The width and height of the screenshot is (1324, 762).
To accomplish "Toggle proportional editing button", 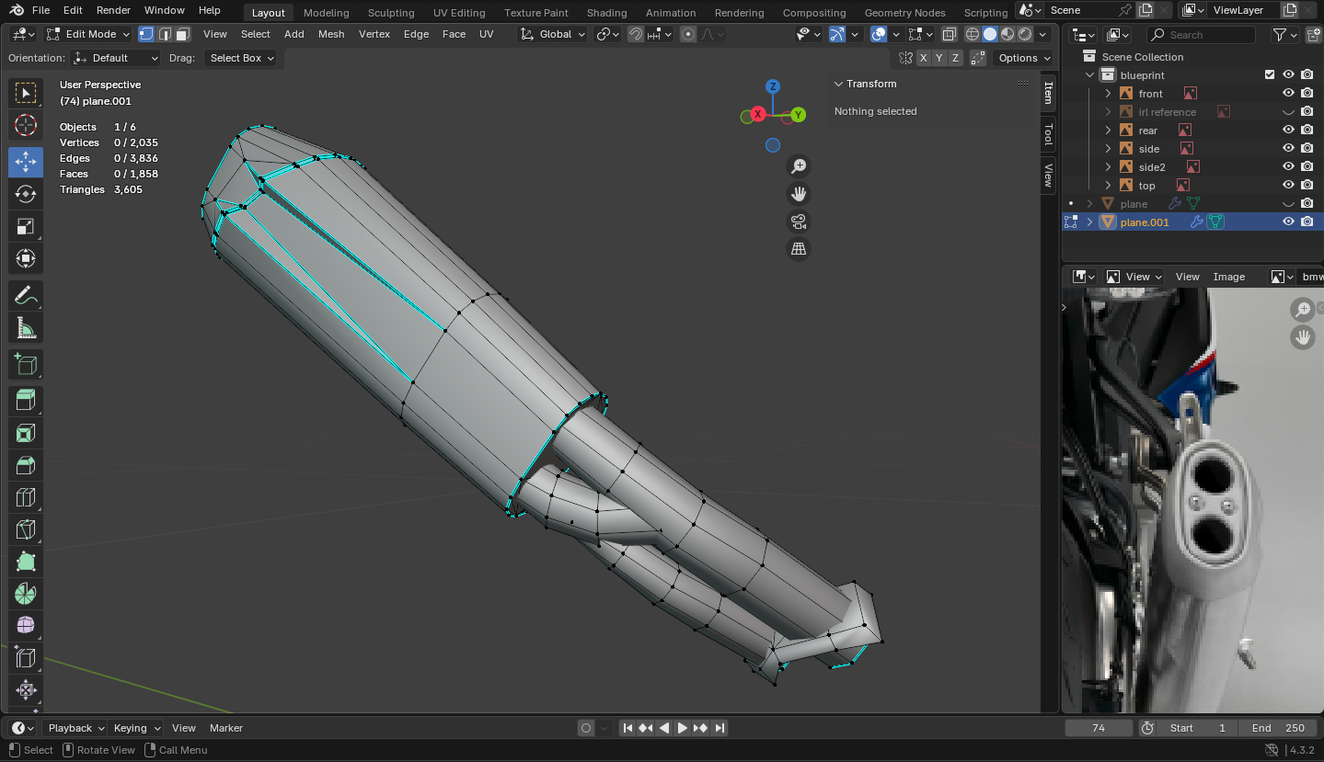I will (687, 34).
